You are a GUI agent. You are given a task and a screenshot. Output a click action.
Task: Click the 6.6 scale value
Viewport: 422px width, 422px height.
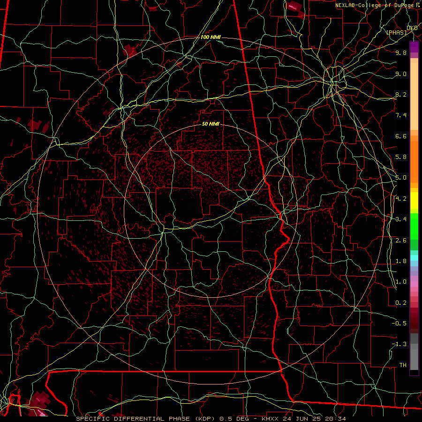401,136
